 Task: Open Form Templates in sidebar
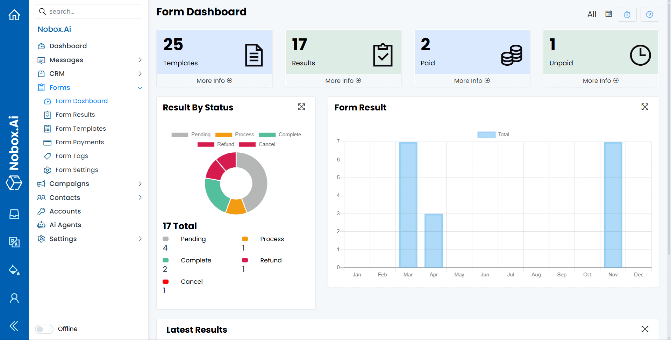point(80,129)
